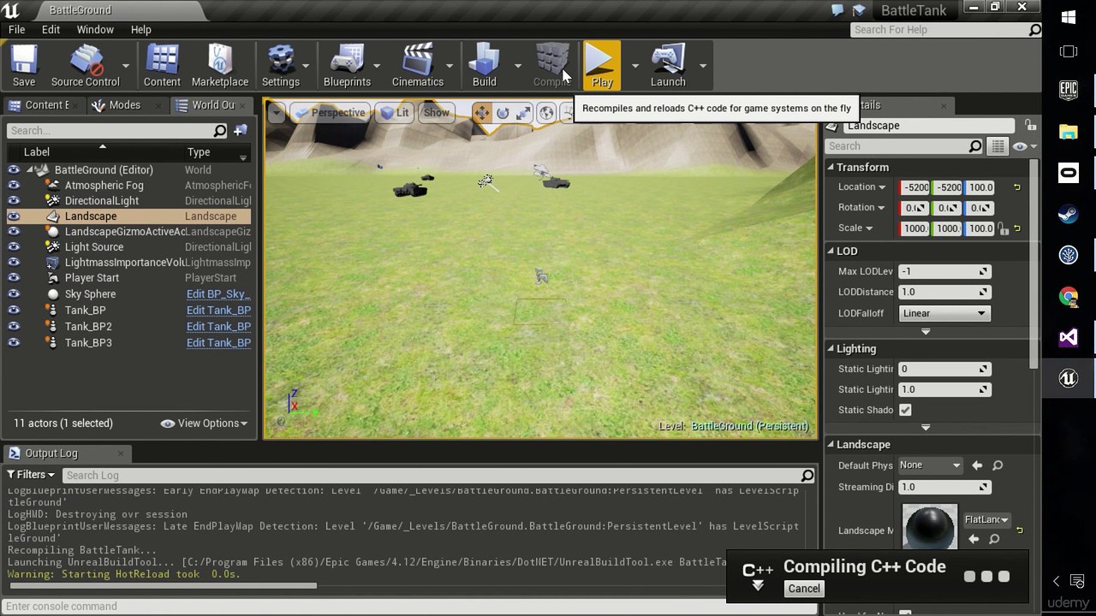
Task: Open Epic Games Launcher from taskbar
Action: [1069, 90]
